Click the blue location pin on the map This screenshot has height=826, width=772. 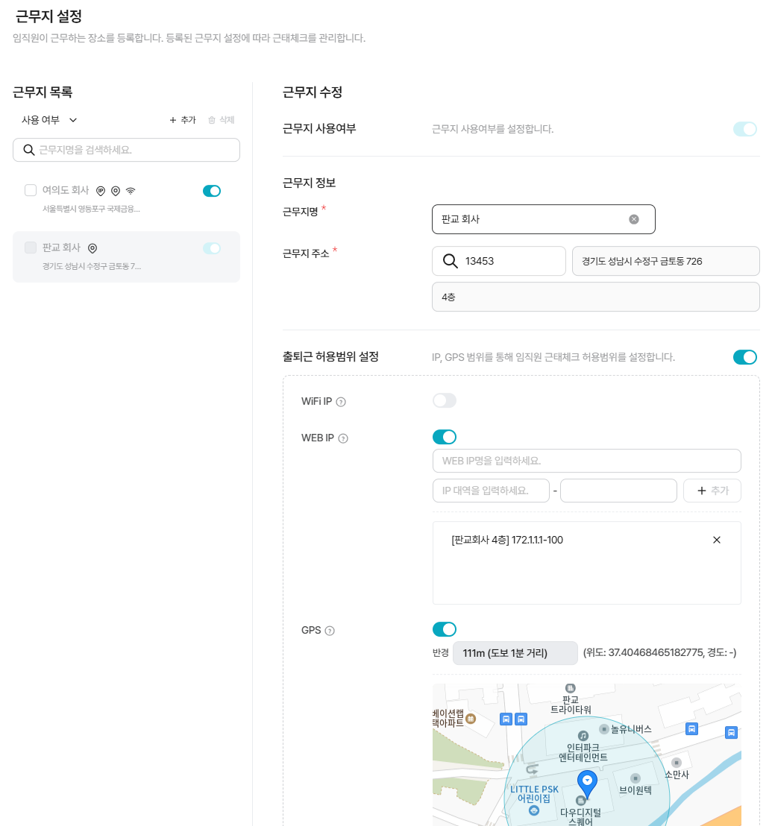(588, 784)
